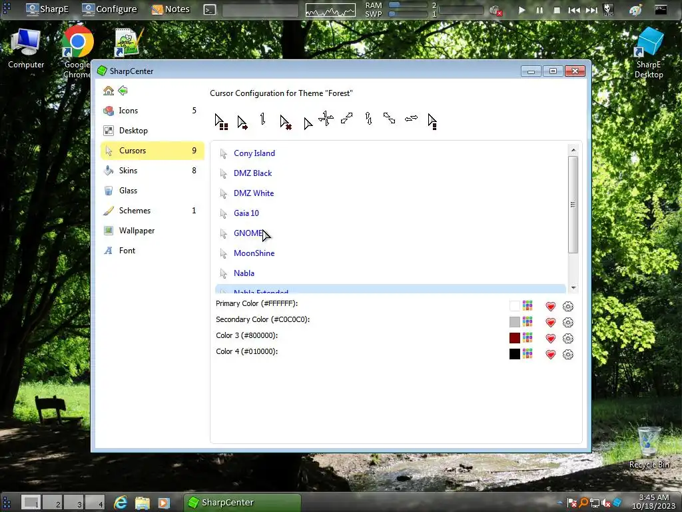Switch to virtual desktop 2
Image resolution: width=682 pixels, height=512 pixels.
[53, 503]
